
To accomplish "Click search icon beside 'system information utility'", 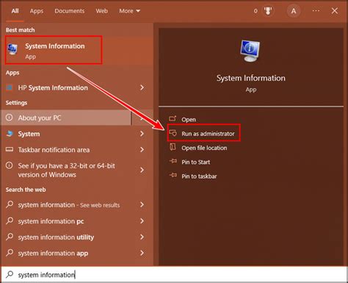I will (10, 237).
